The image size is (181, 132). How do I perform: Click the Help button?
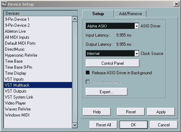click(97, 112)
